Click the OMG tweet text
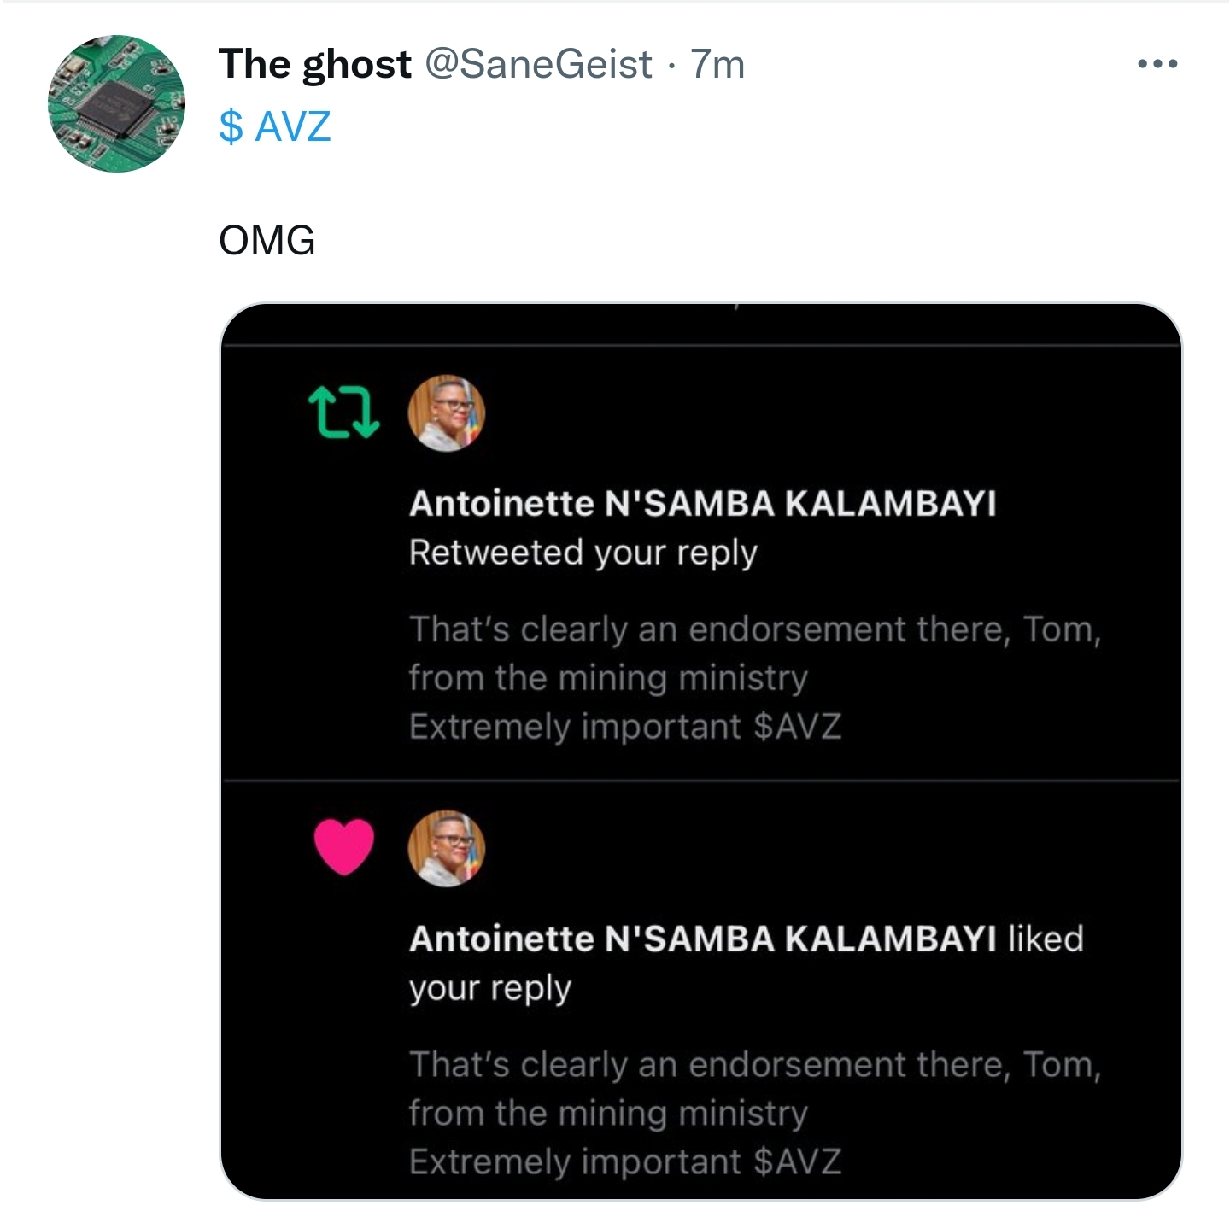1230x1211 pixels. (x=266, y=240)
